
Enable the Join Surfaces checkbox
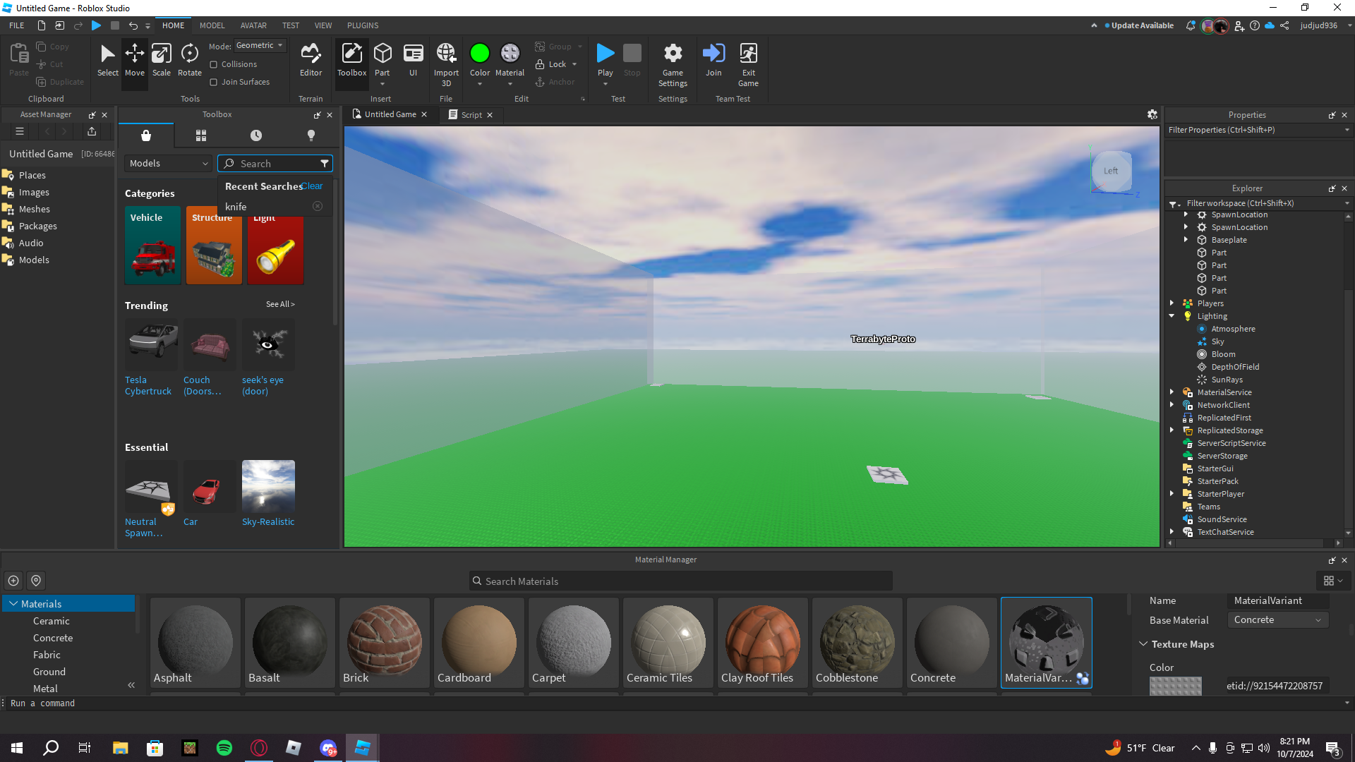coord(214,83)
